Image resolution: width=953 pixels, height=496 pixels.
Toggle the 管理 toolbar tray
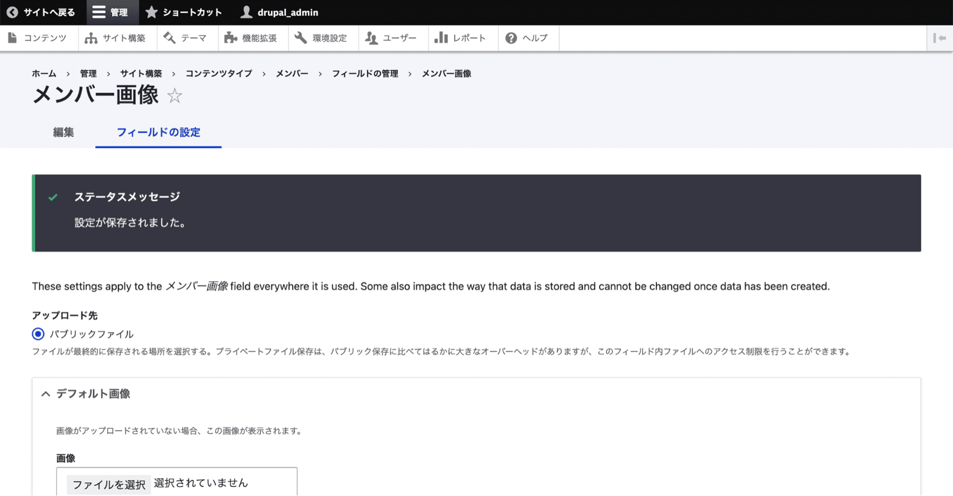tap(113, 12)
